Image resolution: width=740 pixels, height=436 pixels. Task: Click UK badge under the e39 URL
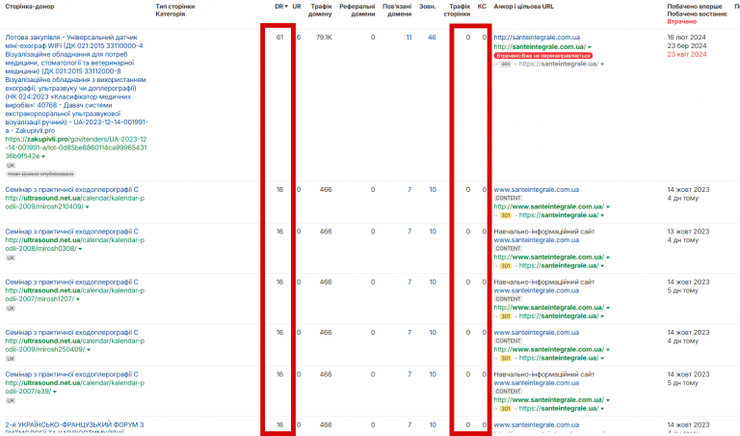(x=11, y=400)
